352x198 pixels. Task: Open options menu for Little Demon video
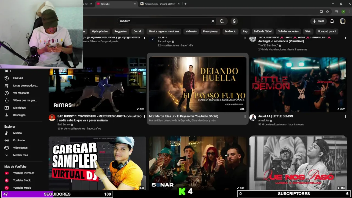click(345, 117)
